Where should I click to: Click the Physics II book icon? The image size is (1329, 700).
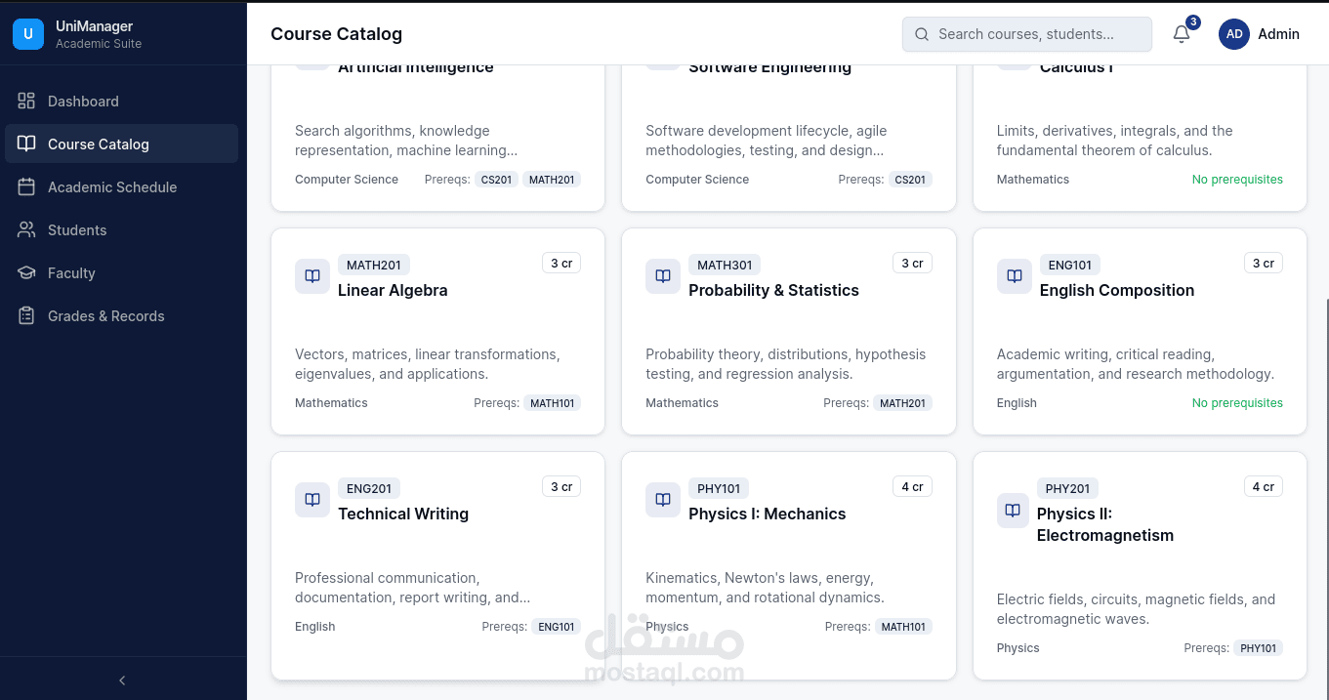coord(1014,511)
